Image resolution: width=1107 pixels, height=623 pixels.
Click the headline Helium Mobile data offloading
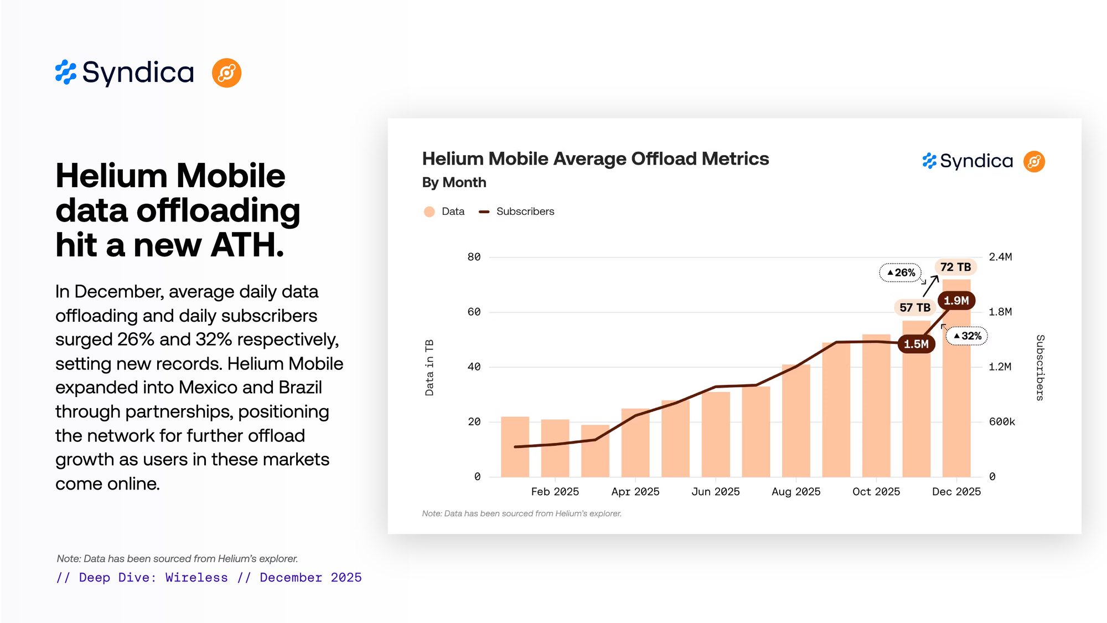177,210
